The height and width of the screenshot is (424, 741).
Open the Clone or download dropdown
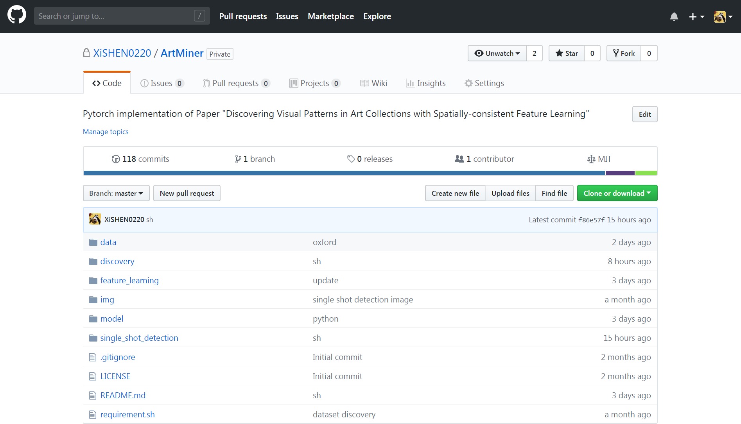pyautogui.click(x=617, y=193)
